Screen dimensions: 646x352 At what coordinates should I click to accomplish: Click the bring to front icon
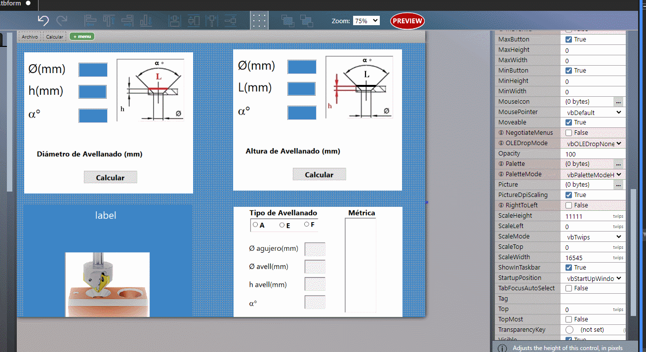[288, 21]
